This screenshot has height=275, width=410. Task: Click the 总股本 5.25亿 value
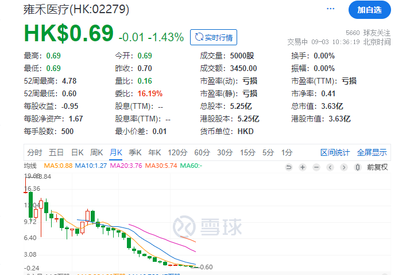(241, 106)
